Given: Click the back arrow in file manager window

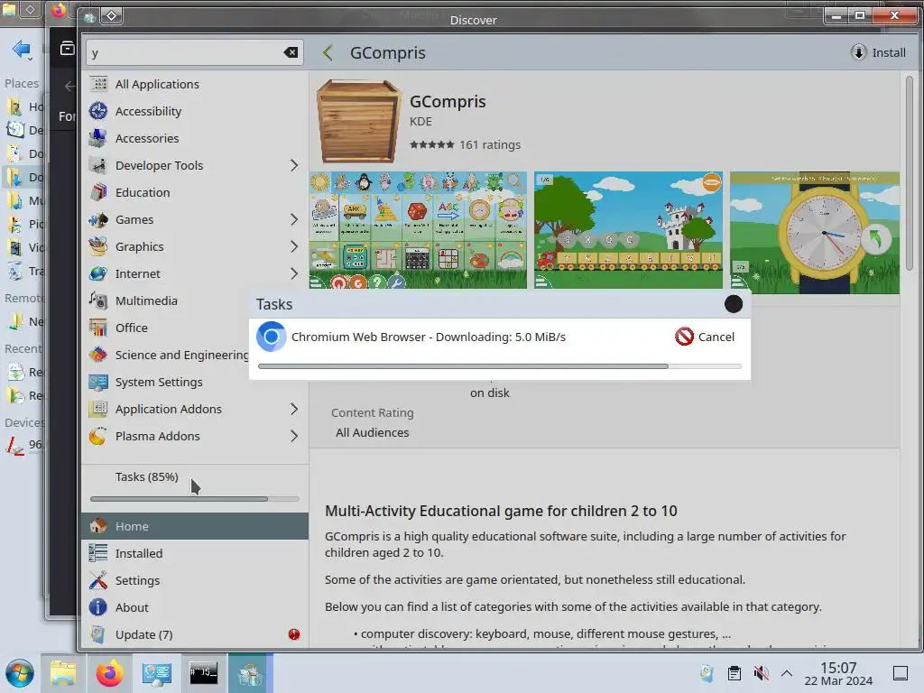Looking at the screenshot, I should click(x=22, y=50).
